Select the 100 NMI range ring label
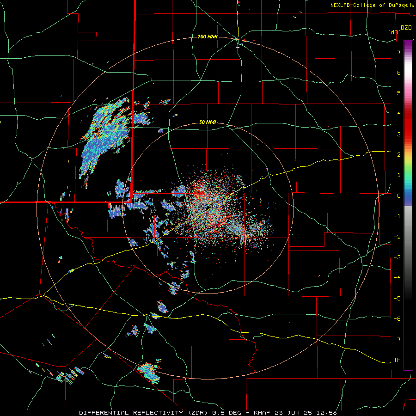 click(x=208, y=37)
